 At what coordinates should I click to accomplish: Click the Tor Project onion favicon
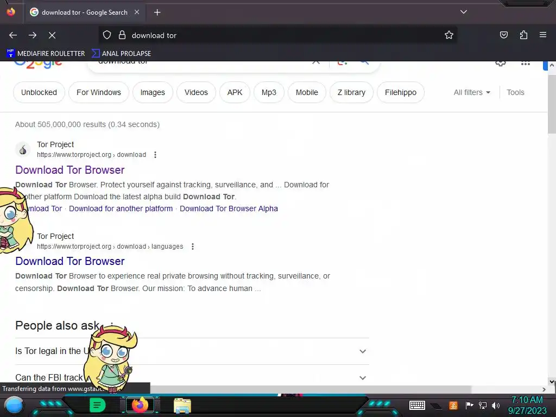pyautogui.click(x=23, y=150)
